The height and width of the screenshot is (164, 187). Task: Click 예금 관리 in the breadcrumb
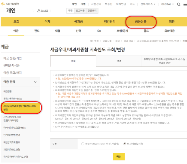pos(128,41)
